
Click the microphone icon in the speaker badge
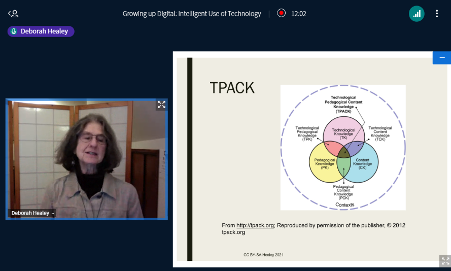click(x=14, y=31)
